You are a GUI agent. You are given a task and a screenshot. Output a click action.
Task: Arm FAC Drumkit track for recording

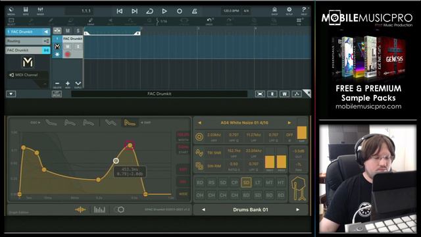pyautogui.click(x=68, y=55)
